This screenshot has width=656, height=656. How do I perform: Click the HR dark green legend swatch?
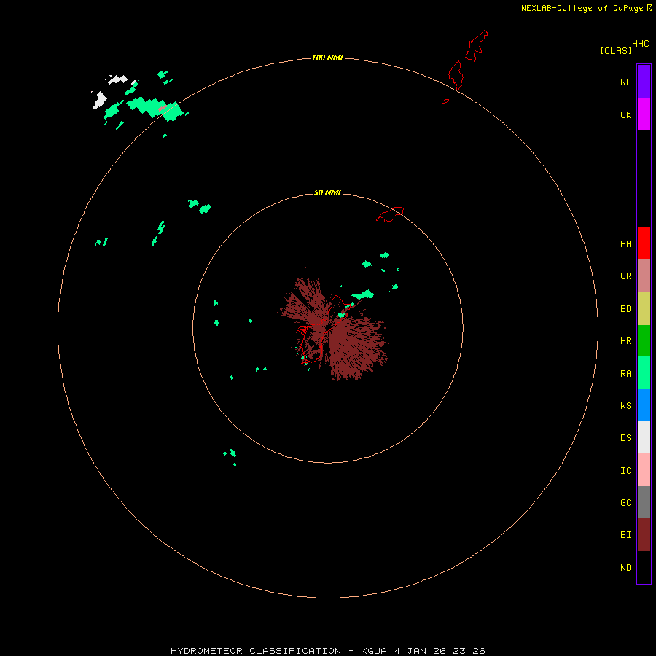coord(644,341)
